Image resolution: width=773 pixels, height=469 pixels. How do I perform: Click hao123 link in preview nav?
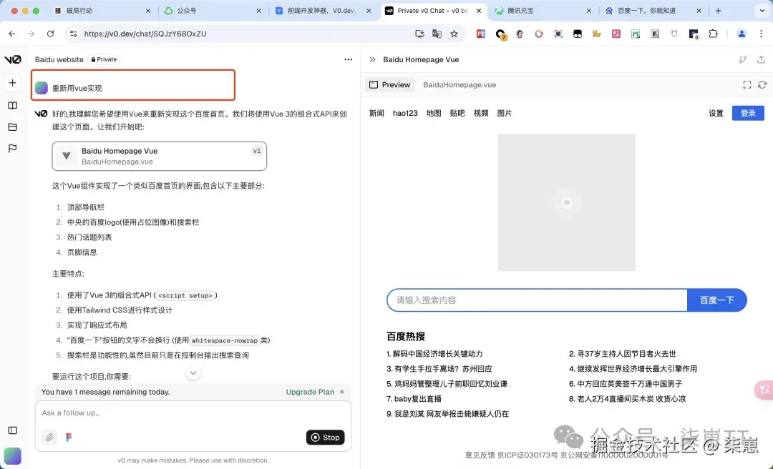tap(405, 113)
